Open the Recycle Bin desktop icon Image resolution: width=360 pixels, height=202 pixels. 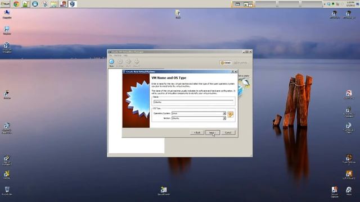point(7,191)
